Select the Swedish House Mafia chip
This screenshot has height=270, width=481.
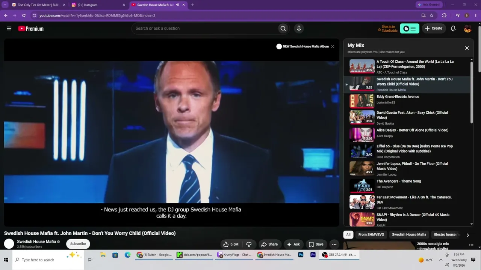click(x=409, y=235)
